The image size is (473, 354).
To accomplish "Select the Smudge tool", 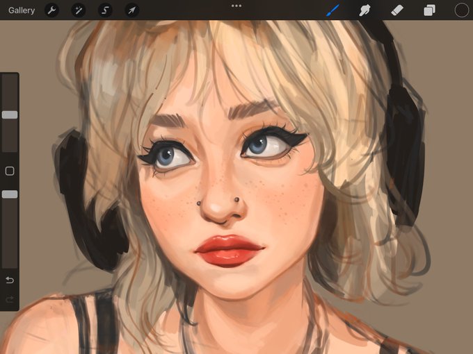I will [x=364, y=10].
